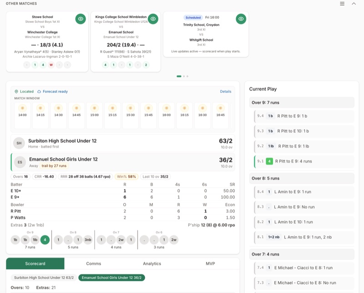
Task: Open ball 8.3 L Amin No run
Action: click(304, 207)
